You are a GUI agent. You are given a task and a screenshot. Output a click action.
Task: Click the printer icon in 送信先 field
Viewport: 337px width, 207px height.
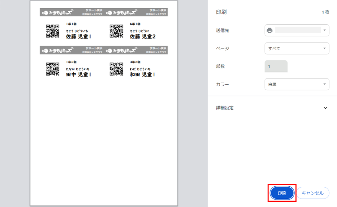270,31
